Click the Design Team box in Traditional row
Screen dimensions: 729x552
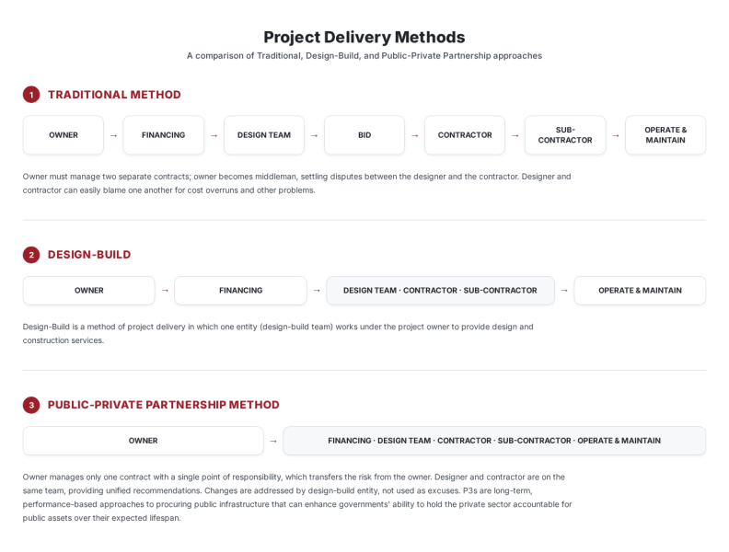click(264, 135)
